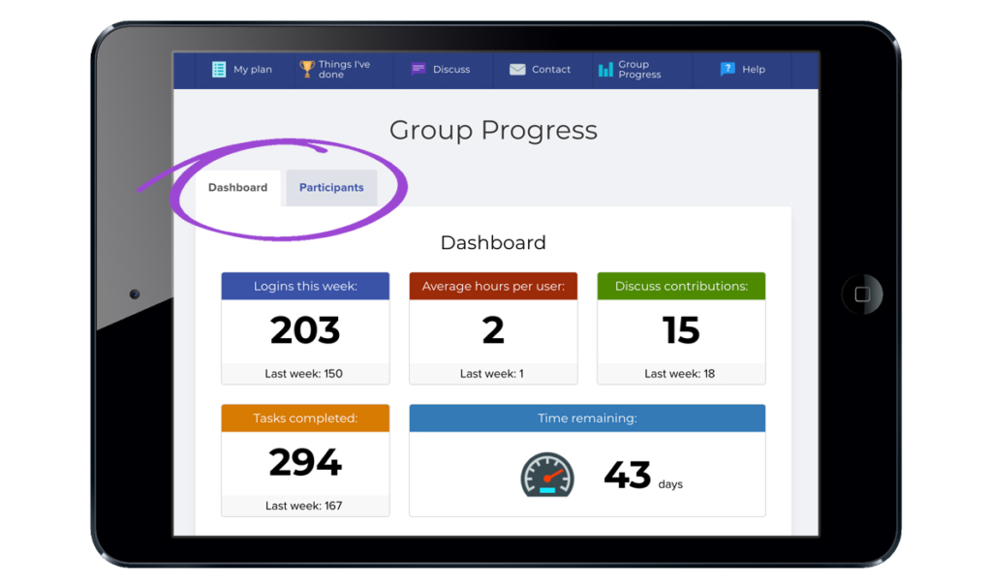
Task: Click the speedometer gauge icon
Action: pos(547,475)
